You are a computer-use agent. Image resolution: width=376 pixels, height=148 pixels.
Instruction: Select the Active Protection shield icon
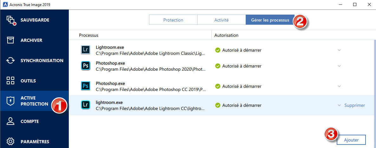[x=11, y=101]
